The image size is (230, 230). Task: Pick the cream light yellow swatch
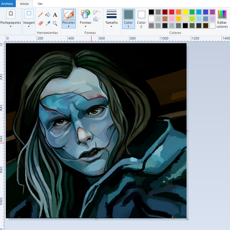185,19
